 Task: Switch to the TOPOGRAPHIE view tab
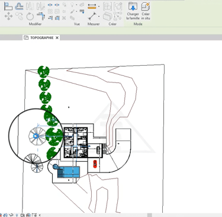click(41, 37)
